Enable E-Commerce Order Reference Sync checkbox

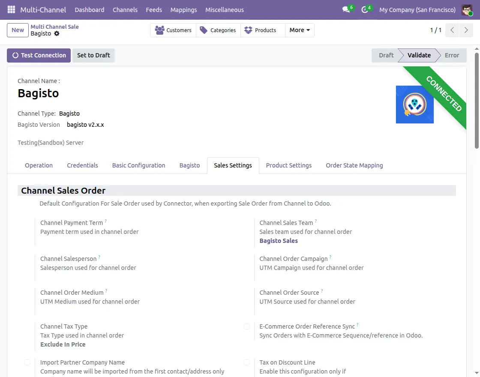(247, 326)
